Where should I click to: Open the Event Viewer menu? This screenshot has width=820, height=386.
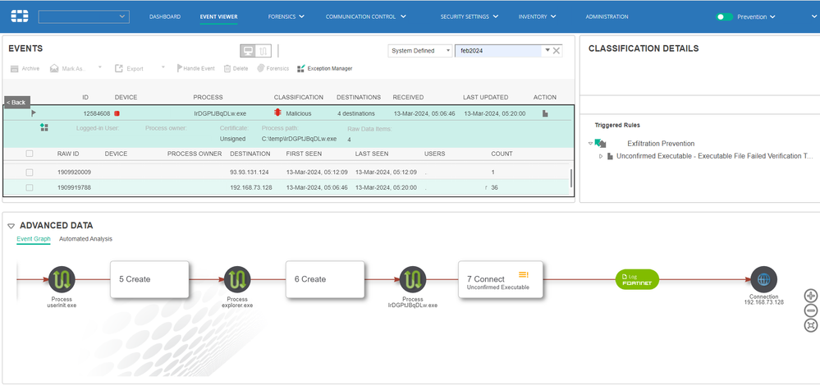(x=218, y=16)
